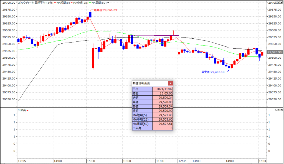Close the 出来高 volume panel with X

[282, 110]
